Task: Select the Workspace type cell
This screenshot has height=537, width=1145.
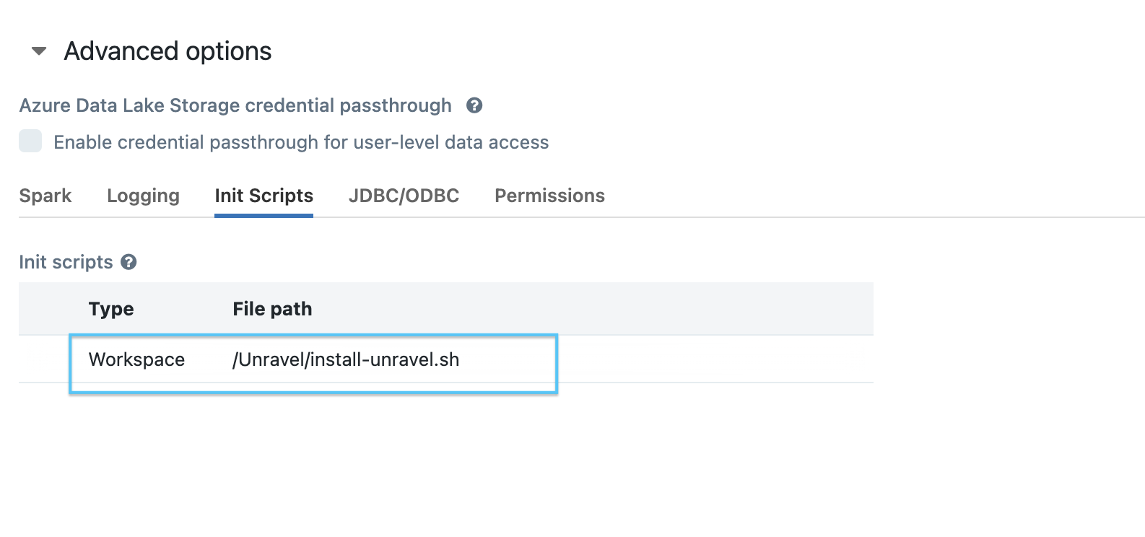Action: [x=136, y=359]
